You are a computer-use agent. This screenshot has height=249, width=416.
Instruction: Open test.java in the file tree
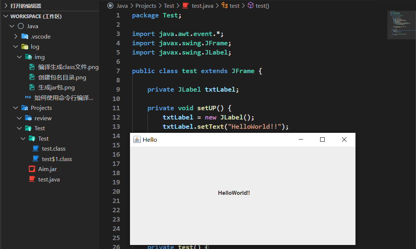pyautogui.click(x=49, y=179)
